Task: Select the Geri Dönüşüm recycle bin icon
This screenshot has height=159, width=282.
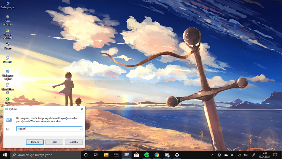Action: [8, 20]
